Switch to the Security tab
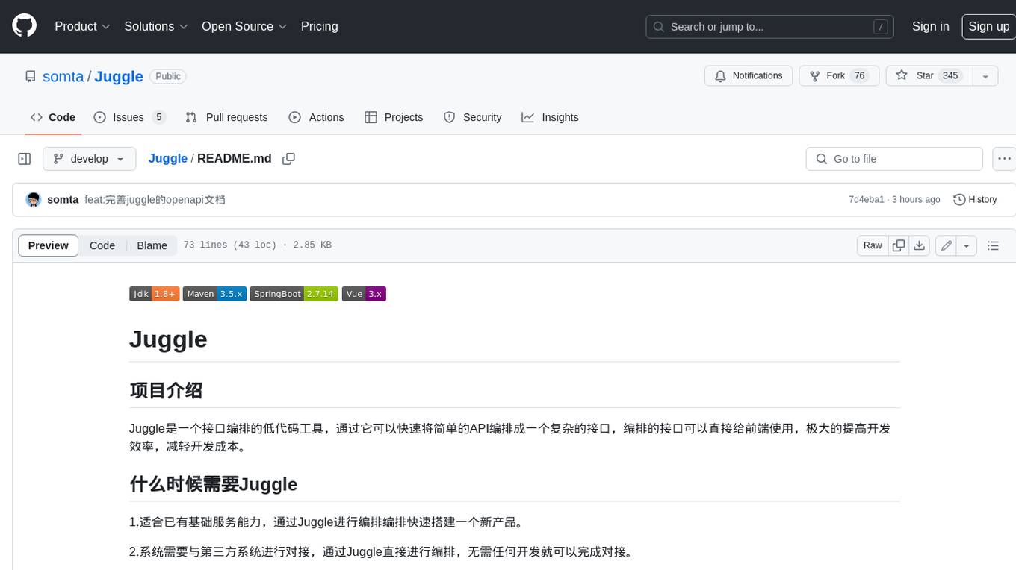This screenshot has width=1016, height=570. click(472, 117)
